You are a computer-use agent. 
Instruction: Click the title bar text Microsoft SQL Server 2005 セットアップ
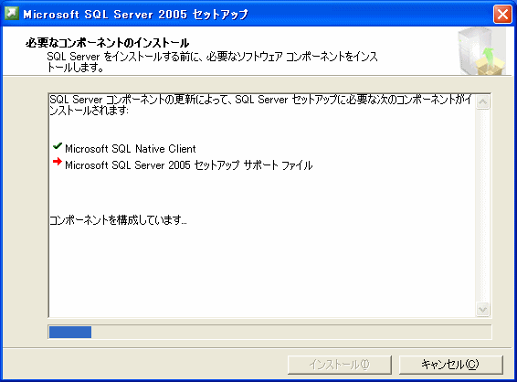coord(135,15)
